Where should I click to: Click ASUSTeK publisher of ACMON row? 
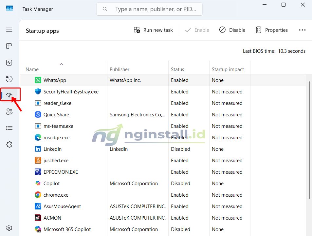(x=138, y=218)
